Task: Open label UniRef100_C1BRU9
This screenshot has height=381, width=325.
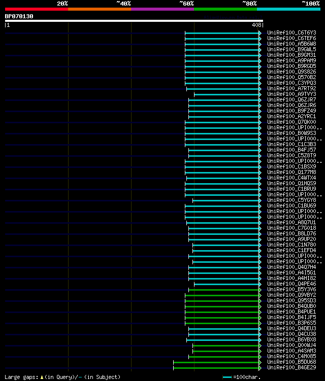Action: click(x=291, y=189)
